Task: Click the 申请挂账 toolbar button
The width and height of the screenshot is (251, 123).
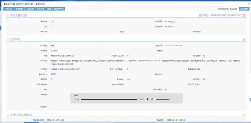Action: click(19, 9)
